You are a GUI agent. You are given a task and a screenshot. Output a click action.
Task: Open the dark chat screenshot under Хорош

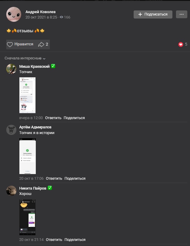(x=27, y=217)
